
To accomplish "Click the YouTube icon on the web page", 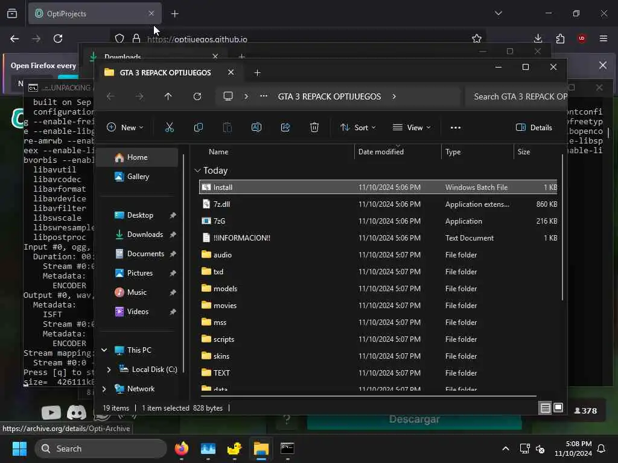I will [x=51, y=412].
